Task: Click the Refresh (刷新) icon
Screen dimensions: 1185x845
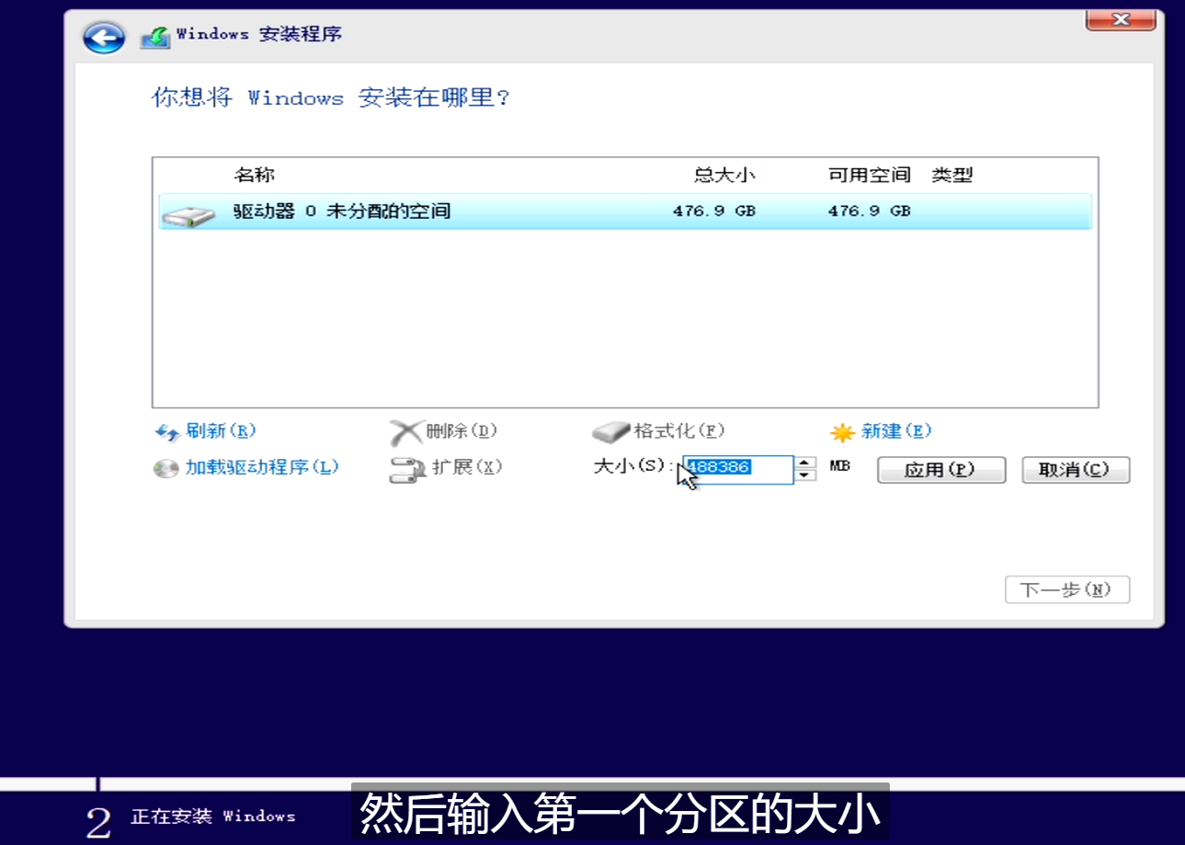Action: point(168,431)
